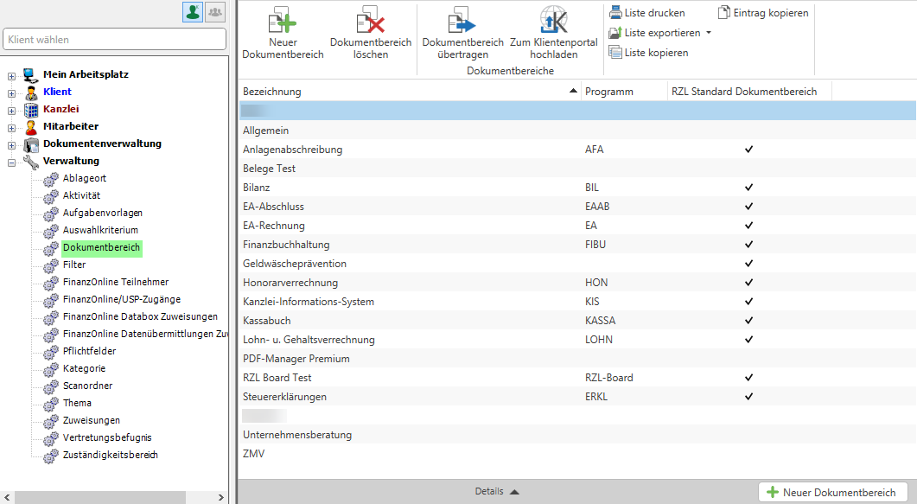
Task: Open the Liste exportieren dropdown arrow
Action: point(709,34)
